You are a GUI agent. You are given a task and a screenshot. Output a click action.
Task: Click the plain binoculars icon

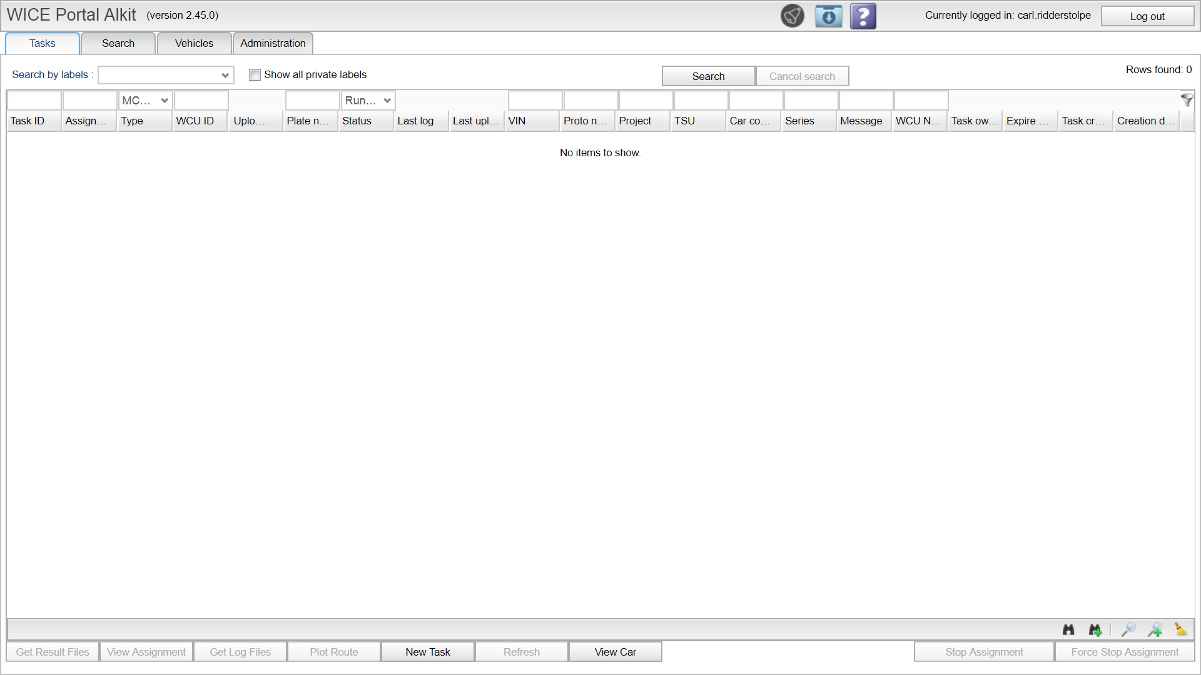pos(1068,629)
